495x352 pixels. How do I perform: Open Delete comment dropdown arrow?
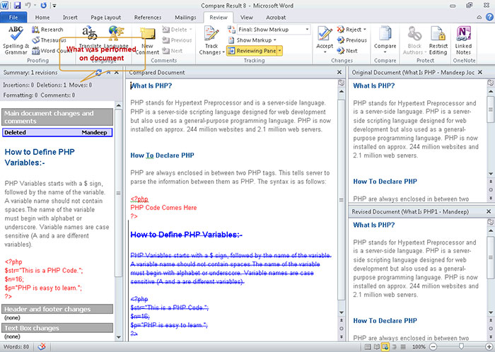[191, 30]
